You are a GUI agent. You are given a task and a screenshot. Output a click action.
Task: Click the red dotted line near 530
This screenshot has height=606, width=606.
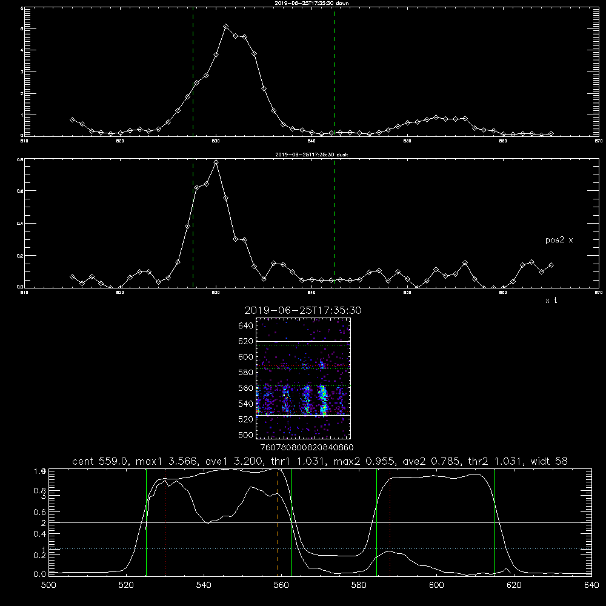pyautogui.click(x=165, y=522)
